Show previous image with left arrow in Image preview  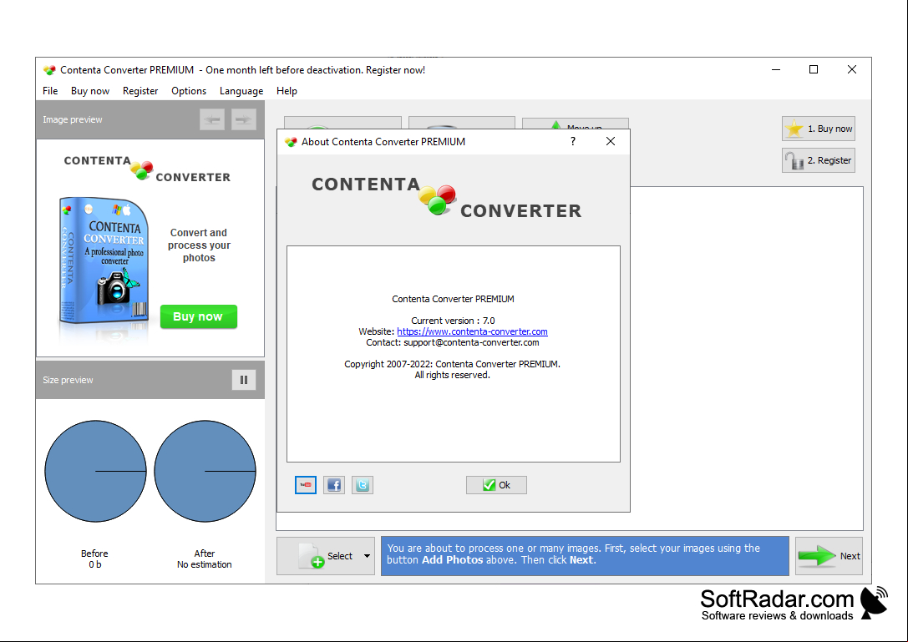[212, 120]
